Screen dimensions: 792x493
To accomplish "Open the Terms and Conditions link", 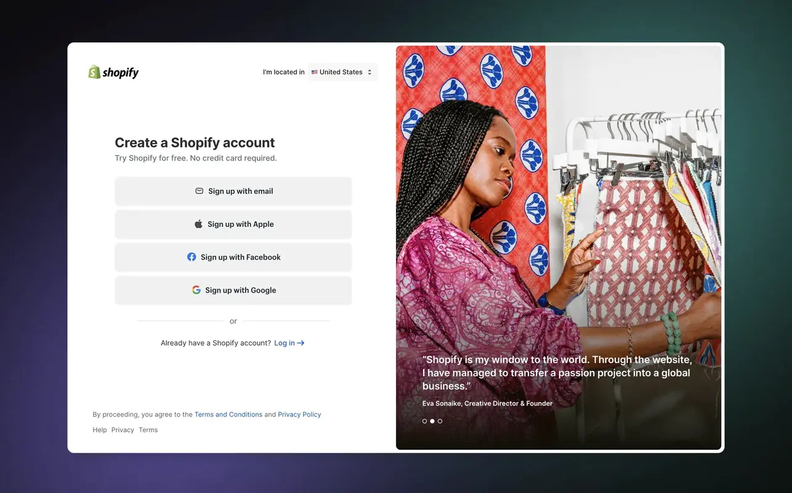I will [228, 415].
